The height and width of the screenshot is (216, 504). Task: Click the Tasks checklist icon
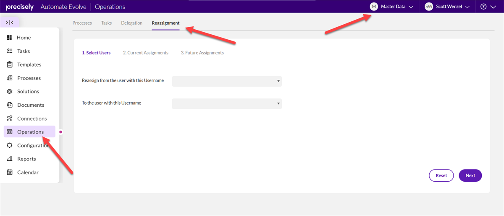[9, 51]
